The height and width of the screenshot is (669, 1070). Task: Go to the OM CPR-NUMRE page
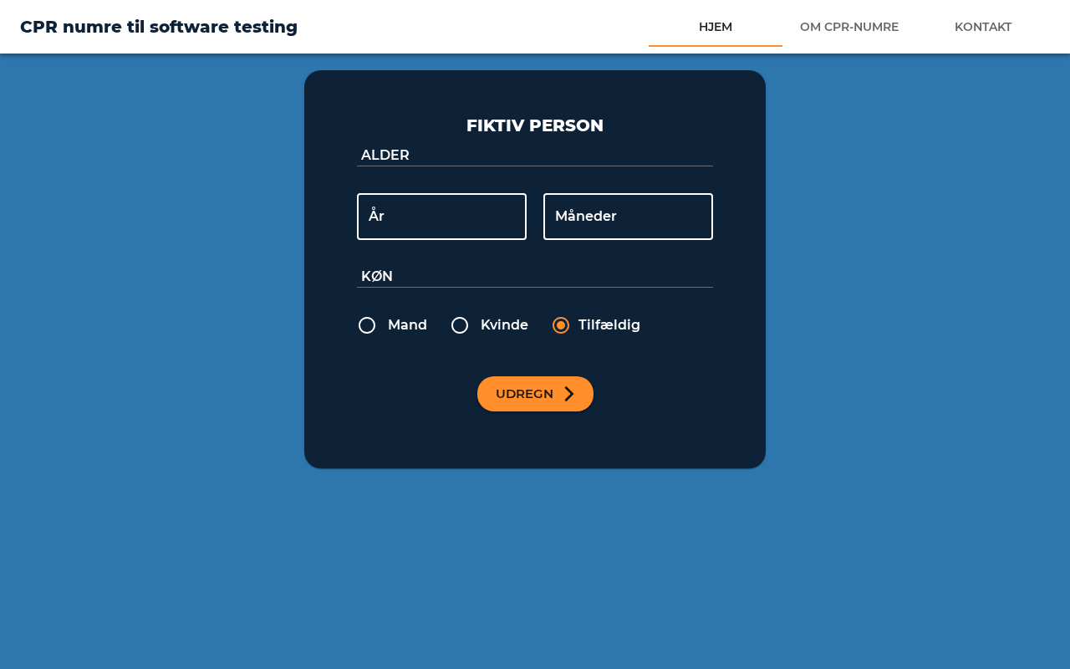(849, 27)
